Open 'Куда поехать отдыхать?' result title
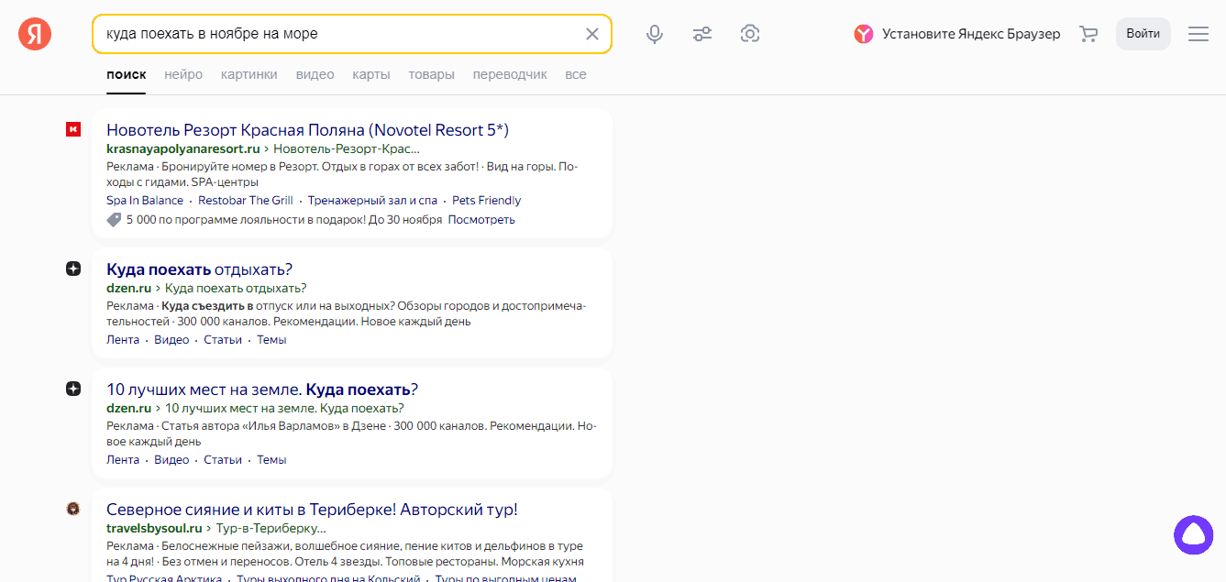 click(x=199, y=269)
